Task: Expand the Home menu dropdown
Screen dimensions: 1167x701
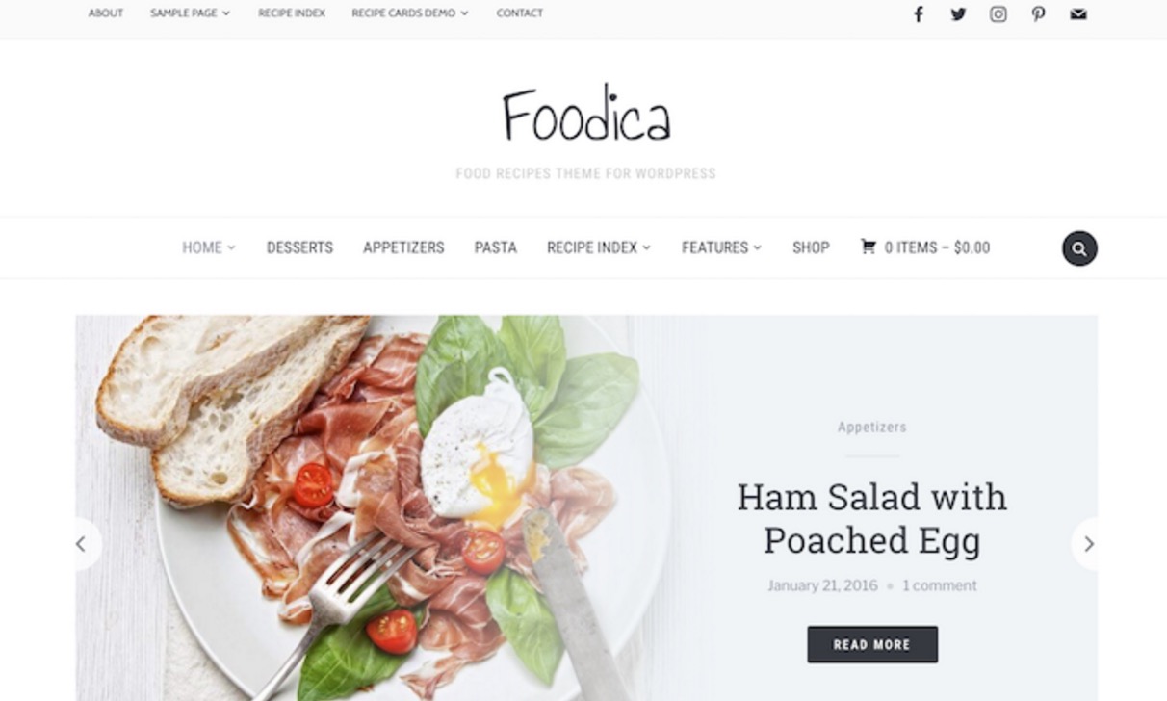Action: (x=209, y=247)
